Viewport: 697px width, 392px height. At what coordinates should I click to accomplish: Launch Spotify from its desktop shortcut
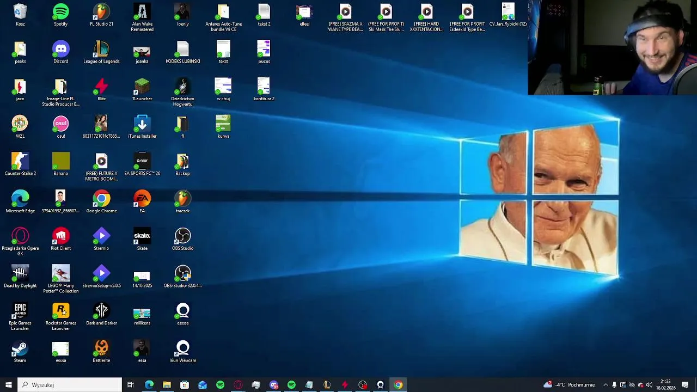[x=60, y=15]
